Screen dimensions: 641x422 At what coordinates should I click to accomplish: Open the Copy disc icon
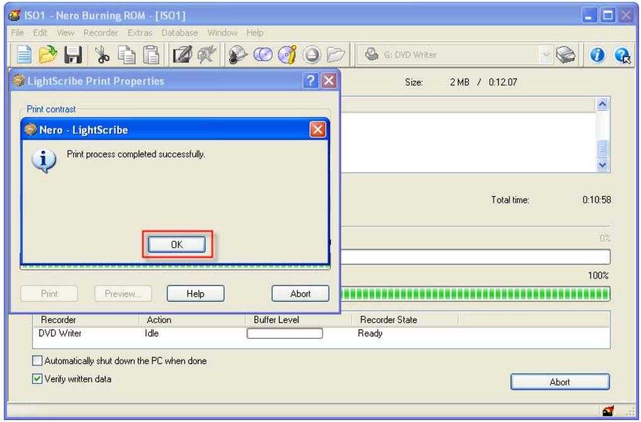pyautogui.click(x=263, y=54)
